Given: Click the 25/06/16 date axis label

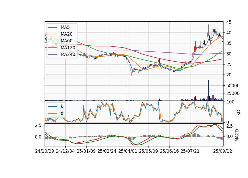Looking at the screenshot, I should (x=169, y=151).
